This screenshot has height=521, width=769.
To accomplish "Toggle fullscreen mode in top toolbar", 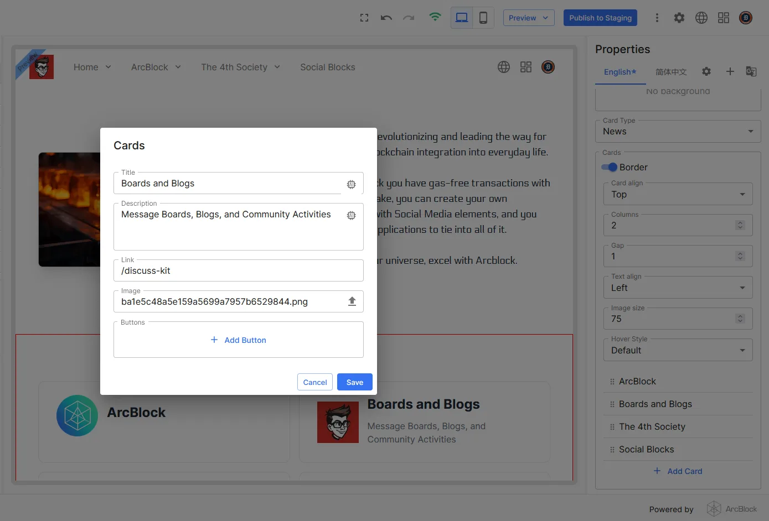I will (x=364, y=18).
